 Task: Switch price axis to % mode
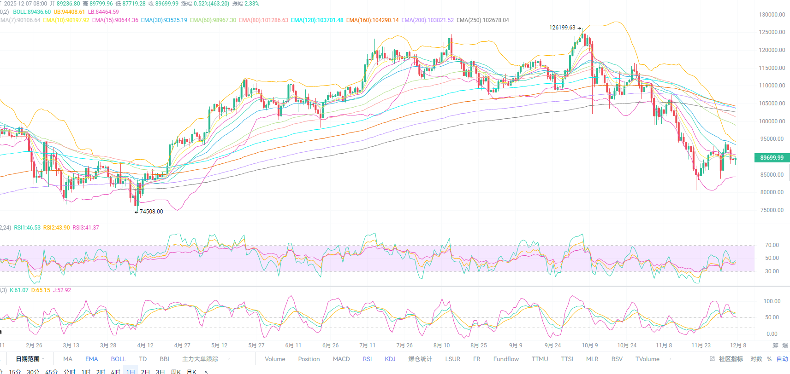coord(769,359)
